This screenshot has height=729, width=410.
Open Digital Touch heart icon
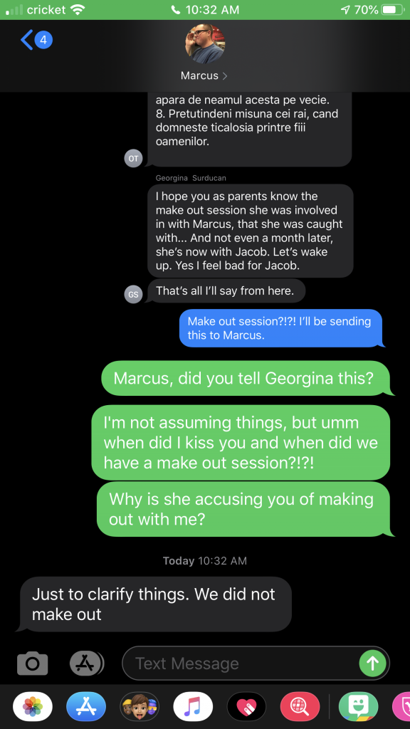pos(246,707)
